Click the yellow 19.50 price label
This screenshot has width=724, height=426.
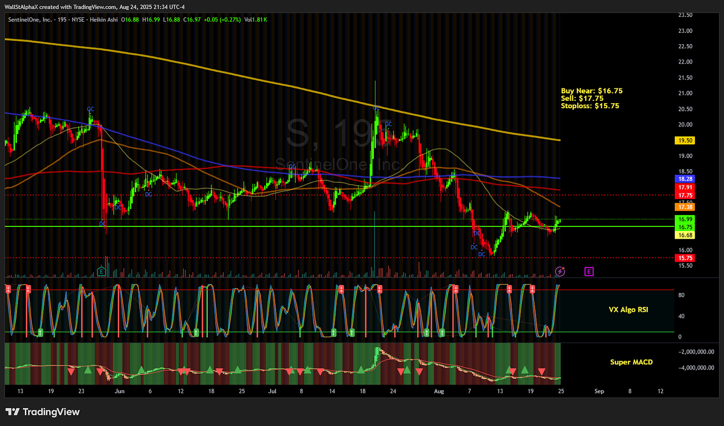[x=685, y=141]
